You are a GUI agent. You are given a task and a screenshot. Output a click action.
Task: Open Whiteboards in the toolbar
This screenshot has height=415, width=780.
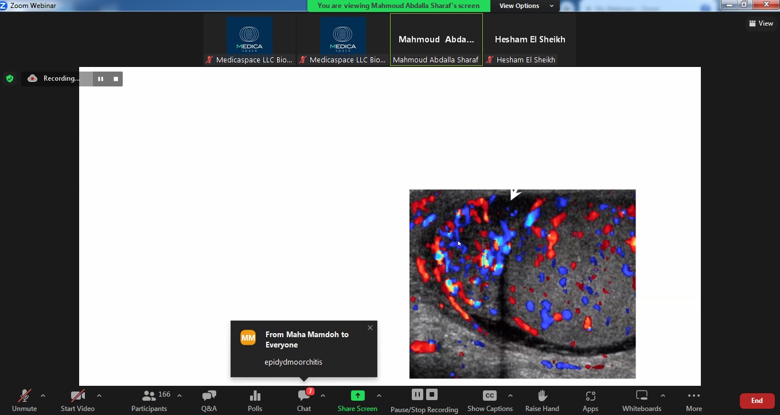(642, 400)
